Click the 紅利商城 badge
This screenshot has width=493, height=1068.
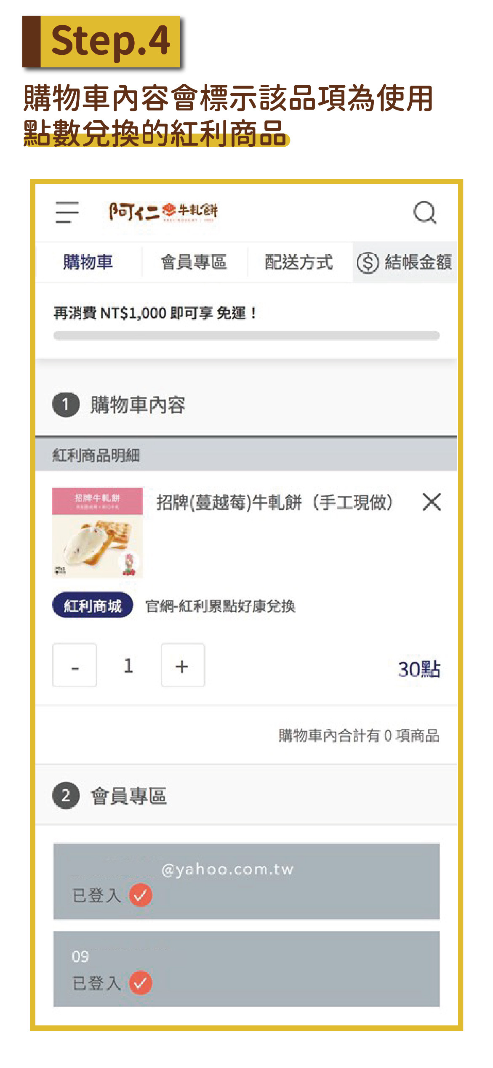coord(92,604)
